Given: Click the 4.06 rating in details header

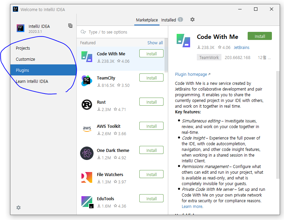Looking at the screenshot, I should 224,48.
